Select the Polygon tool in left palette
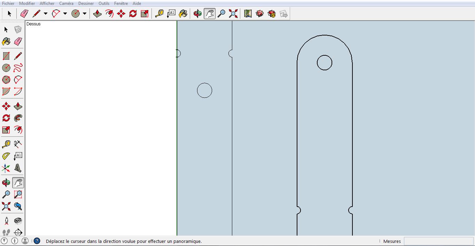475x246 pixels. [x=6, y=80]
